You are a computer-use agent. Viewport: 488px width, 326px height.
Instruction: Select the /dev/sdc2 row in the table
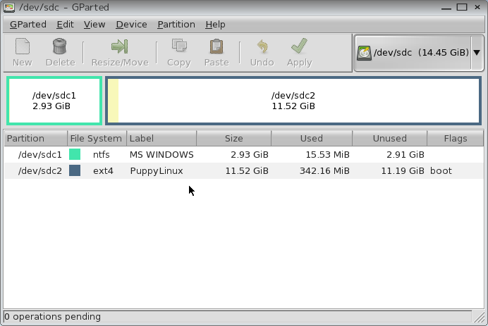point(244,170)
